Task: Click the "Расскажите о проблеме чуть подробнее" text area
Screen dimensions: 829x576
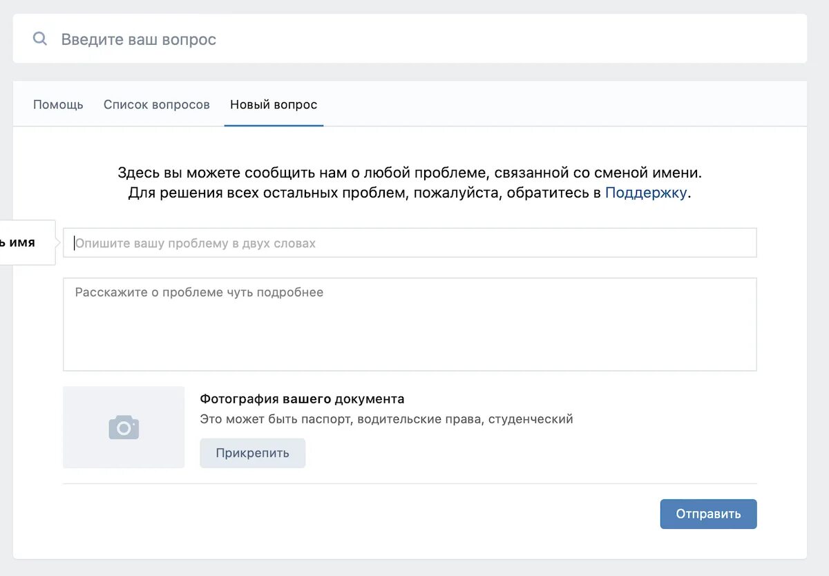Action: 410,325
